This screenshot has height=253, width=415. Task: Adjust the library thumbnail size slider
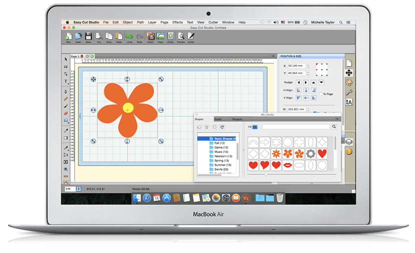click(266, 174)
